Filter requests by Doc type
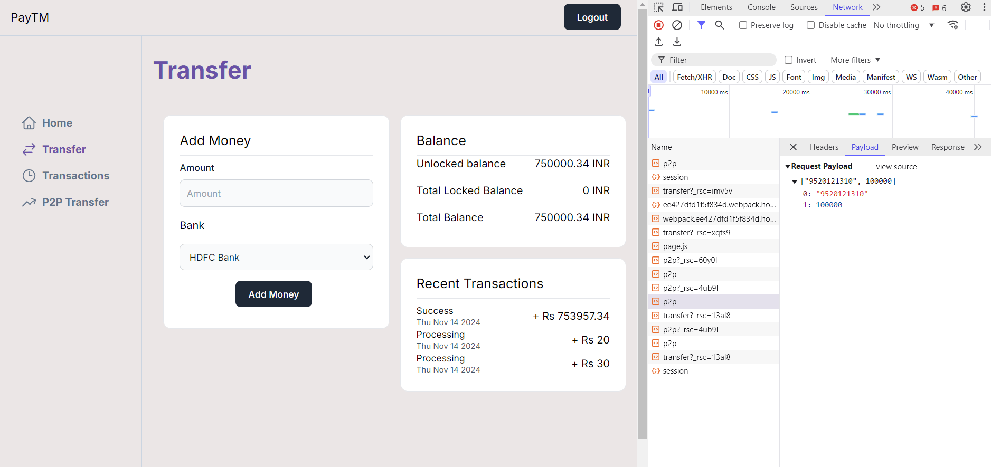Screen dimensions: 991x467 click(x=729, y=77)
